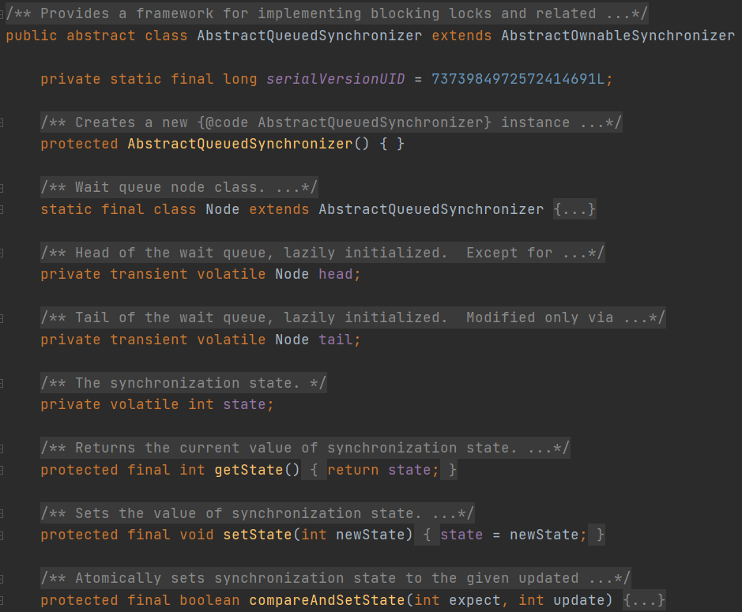Click the 'expect' parameter name

pos(475,599)
